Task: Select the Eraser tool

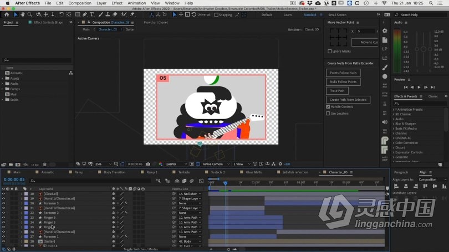Action: coord(115,14)
